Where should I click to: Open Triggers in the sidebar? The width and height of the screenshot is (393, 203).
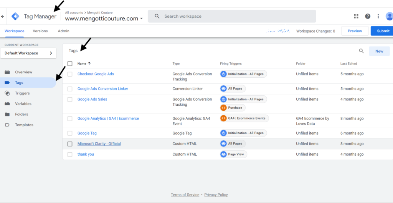click(x=22, y=93)
